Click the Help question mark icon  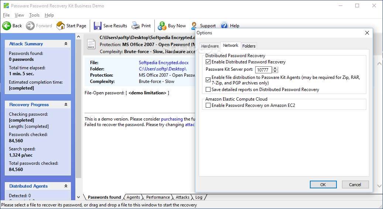click(x=224, y=25)
